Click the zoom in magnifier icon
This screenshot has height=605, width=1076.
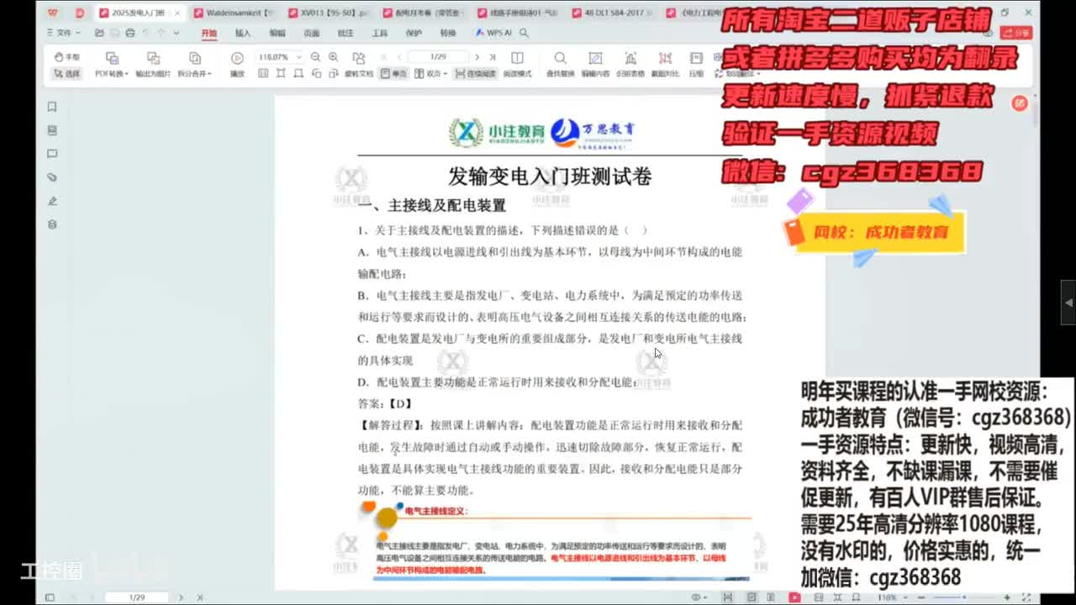pos(333,57)
